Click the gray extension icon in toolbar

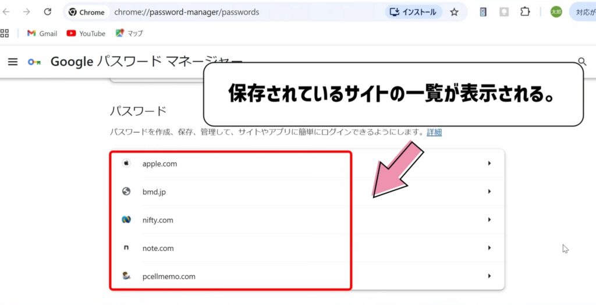504,12
